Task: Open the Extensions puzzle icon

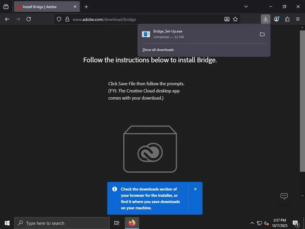Action: point(287,19)
